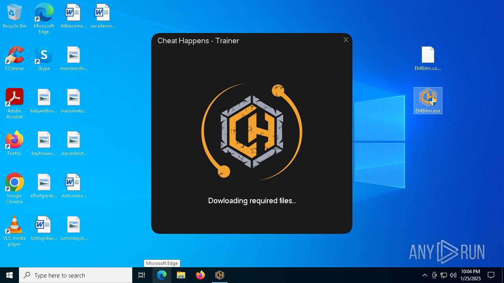Open the network status tray icon
Viewport: 504px width, 283px height.
pos(444,275)
